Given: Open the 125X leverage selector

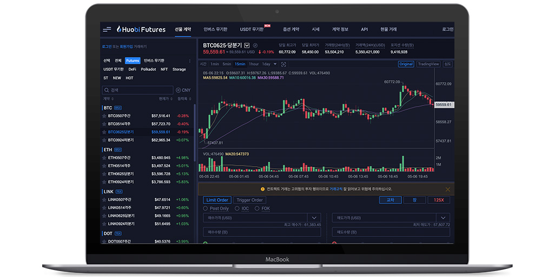Looking at the screenshot, I should [x=439, y=200].
